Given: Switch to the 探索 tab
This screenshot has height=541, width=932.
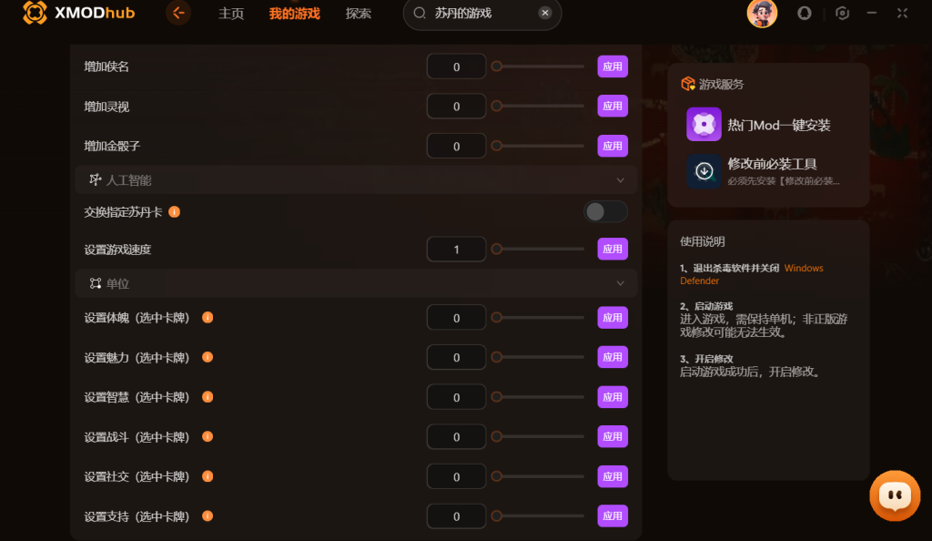Looking at the screenshot, I should 359,13.
